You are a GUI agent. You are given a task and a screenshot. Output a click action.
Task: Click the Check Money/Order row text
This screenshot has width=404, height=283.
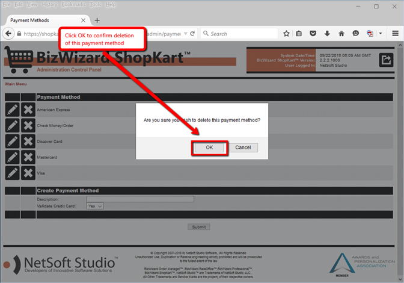point(55,126)
